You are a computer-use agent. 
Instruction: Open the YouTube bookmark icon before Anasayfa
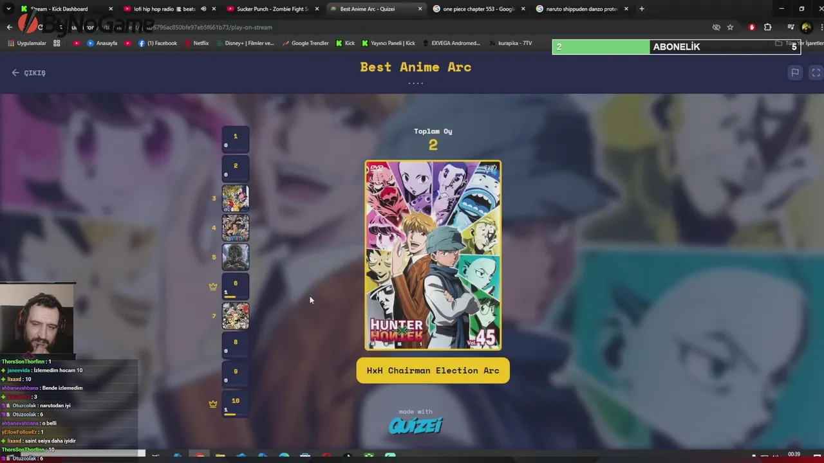pyautogui.click(x=77, y=43)
